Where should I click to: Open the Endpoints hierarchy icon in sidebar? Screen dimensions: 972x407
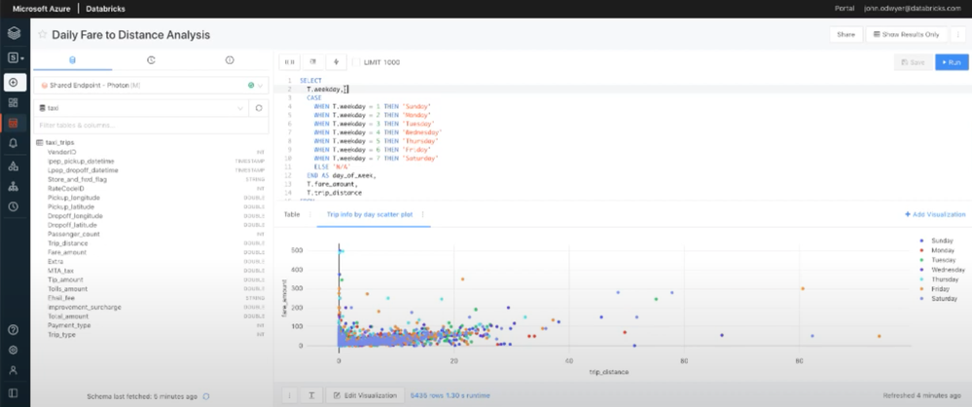tap(14, 186)
